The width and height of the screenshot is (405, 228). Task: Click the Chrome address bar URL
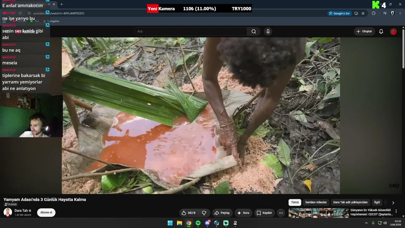pos(59,13)
